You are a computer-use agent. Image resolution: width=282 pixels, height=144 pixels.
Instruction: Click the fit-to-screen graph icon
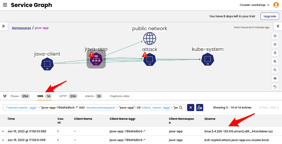pos(275,45)
